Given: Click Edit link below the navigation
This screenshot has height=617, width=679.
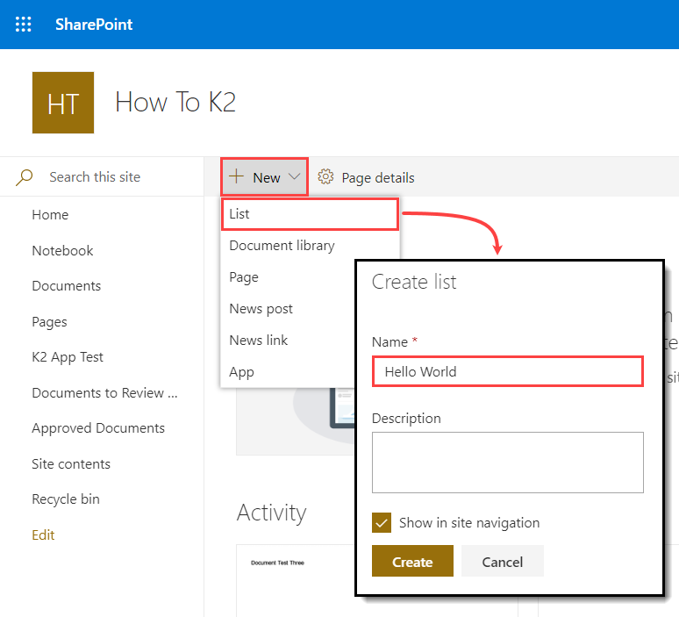Looking at the screenshot, I should (43, 535).
